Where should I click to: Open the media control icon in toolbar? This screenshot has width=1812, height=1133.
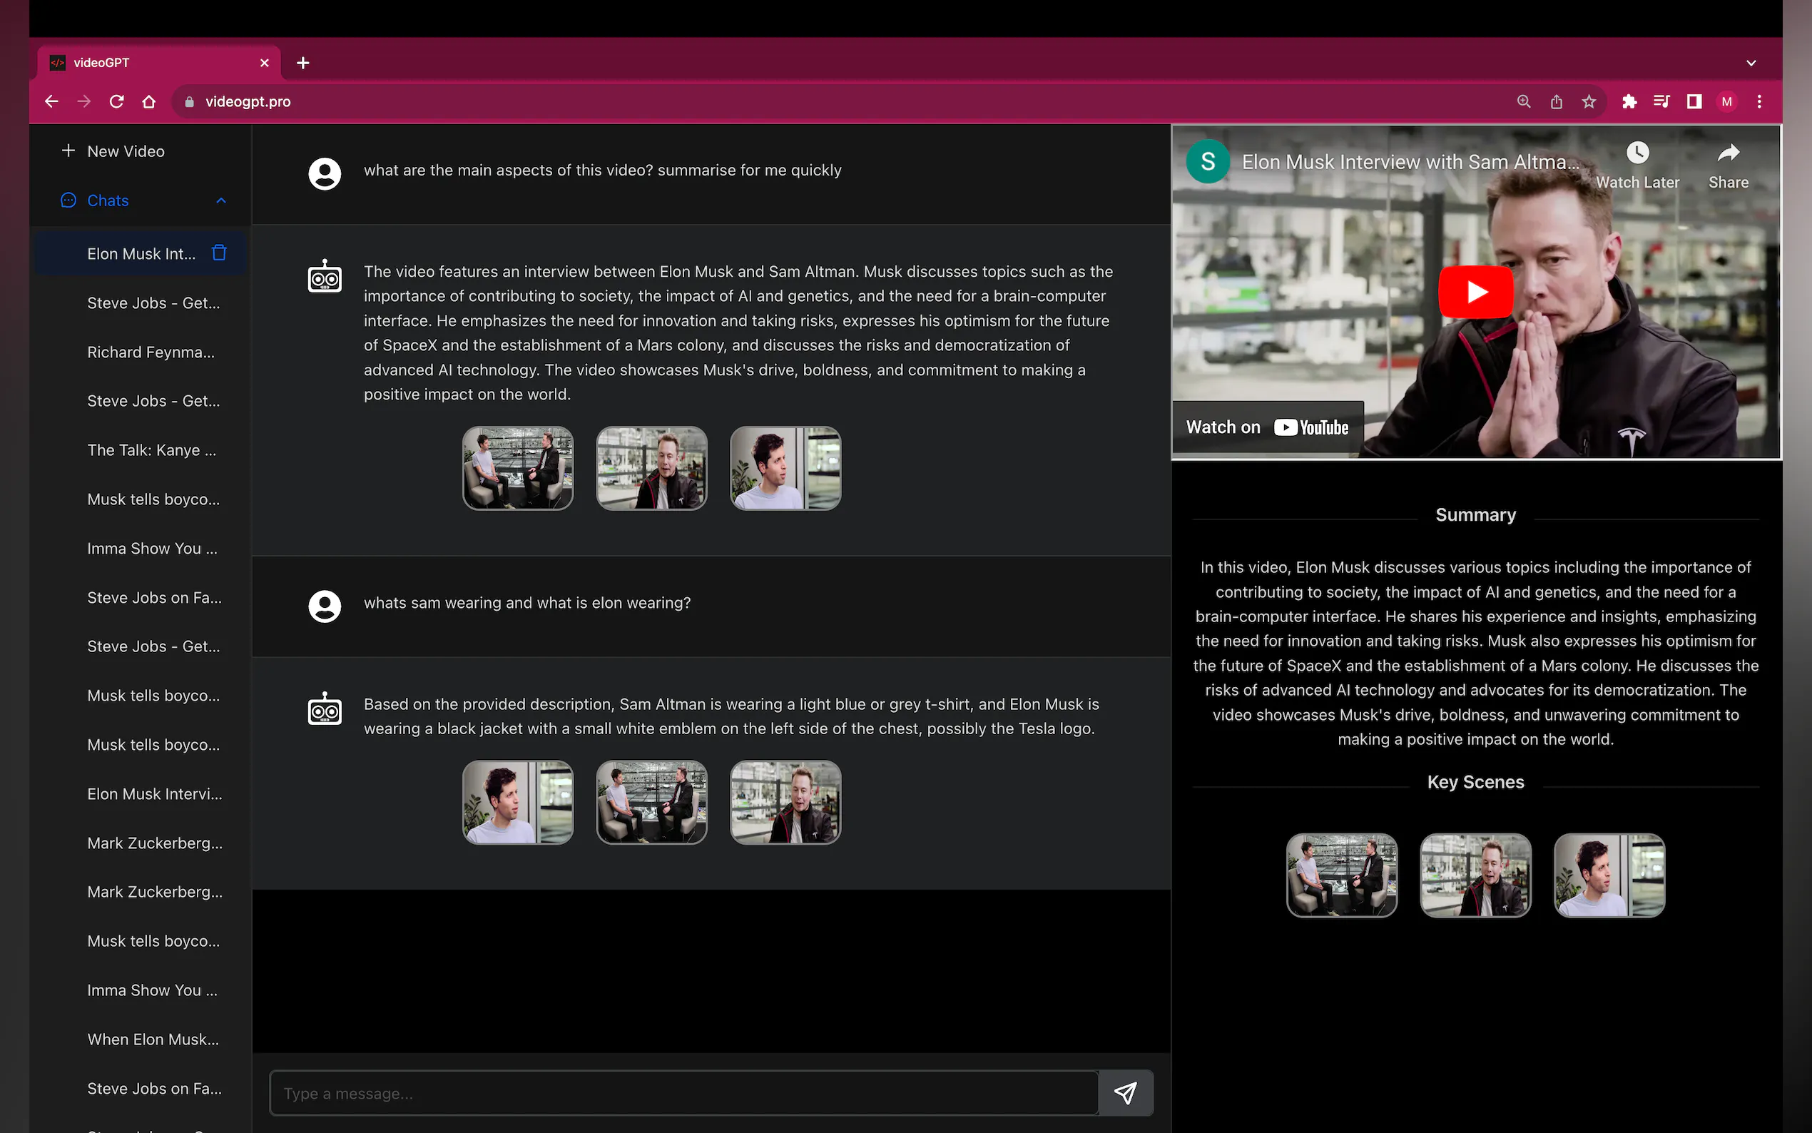click(1661, 102)
